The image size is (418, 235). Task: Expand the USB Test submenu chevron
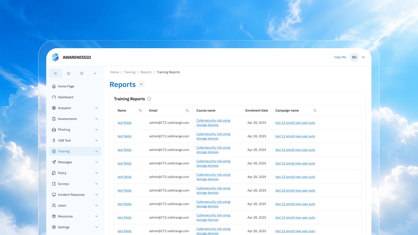coord(96,141)
